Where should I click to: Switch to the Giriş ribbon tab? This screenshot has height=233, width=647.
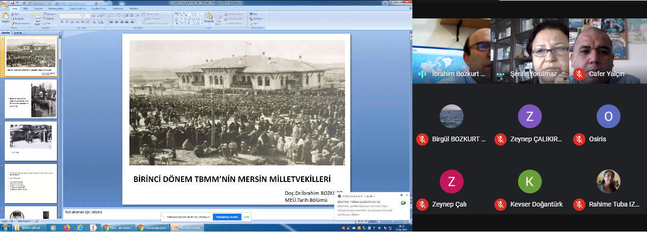pos(14,9)
